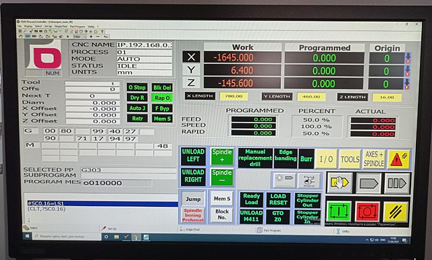Image resolution: width=432 pixels, height=260 pixels.
Task: Click the X axis origin arrow icon
Action: coord(408,58)
